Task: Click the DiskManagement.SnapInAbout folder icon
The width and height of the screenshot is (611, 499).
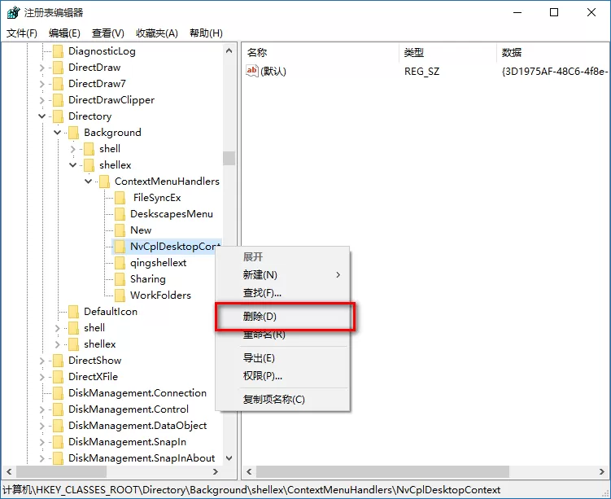Action: (x=58, y=458)
